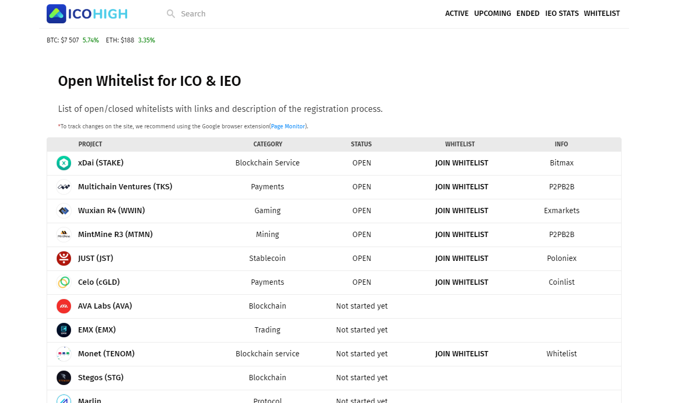Click the Mining category cell
673x403 pixels.
(x=268, y=235)
